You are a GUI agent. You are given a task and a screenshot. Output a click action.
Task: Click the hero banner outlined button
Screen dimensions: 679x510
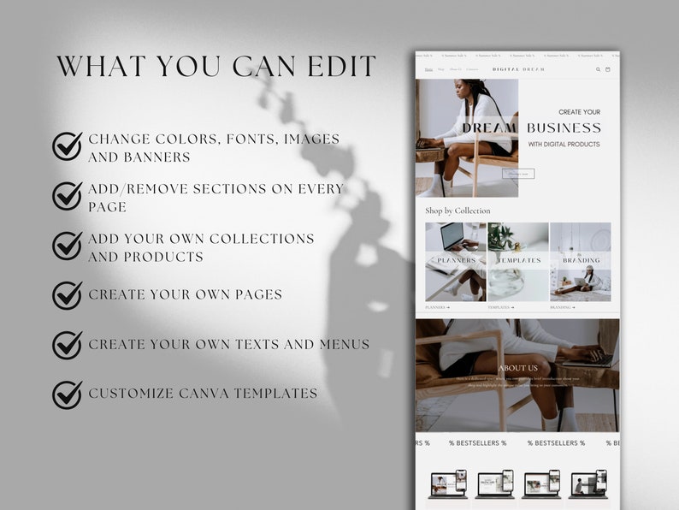(x=518, y=174)
